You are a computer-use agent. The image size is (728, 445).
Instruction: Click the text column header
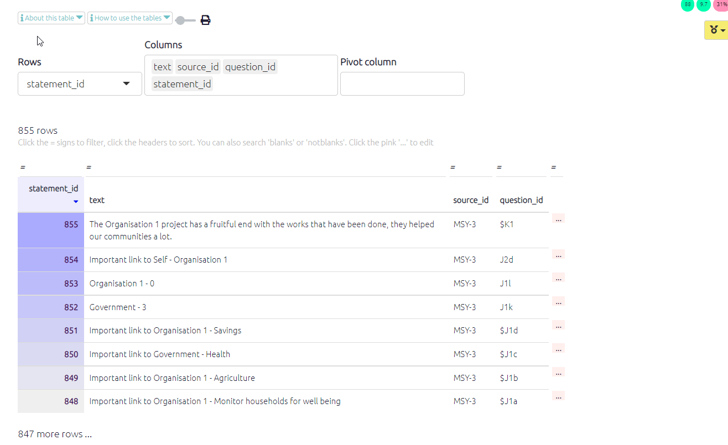tap(97, 200)
